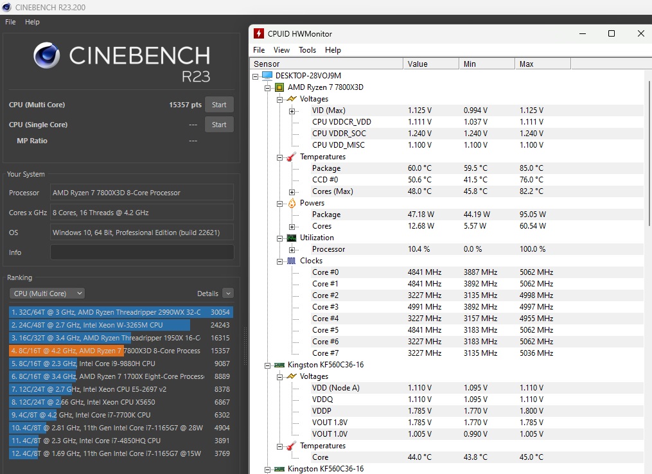
Task: Open the Details dropdown arrow in Ranking
Action: (228, 294)
